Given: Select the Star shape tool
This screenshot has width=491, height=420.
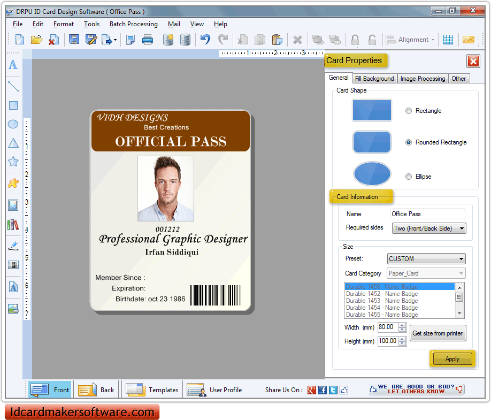Looking at the screenshot, I should coord(13,162).
